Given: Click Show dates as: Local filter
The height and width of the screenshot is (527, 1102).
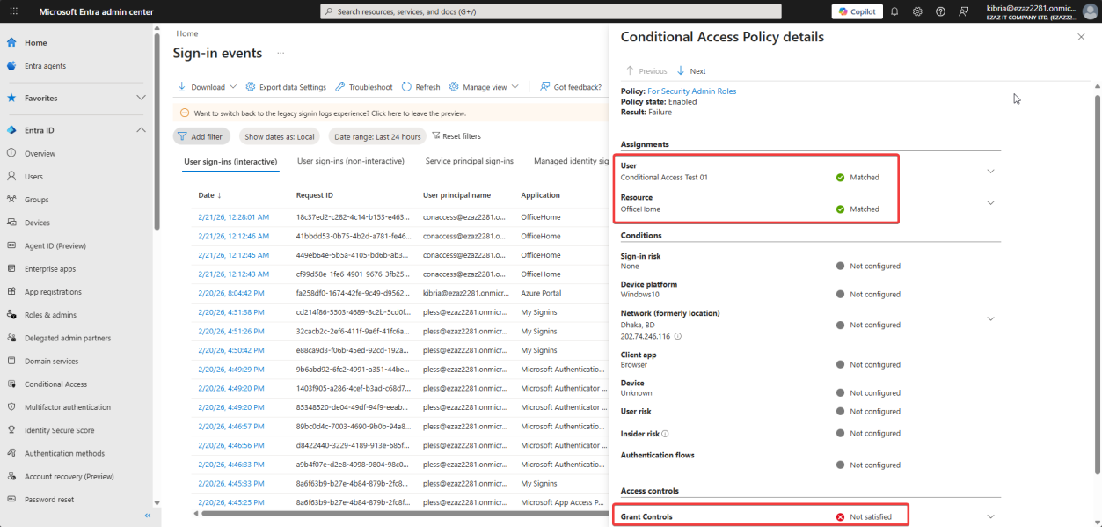Looking at the screenshot, I should tap(280, 136).
